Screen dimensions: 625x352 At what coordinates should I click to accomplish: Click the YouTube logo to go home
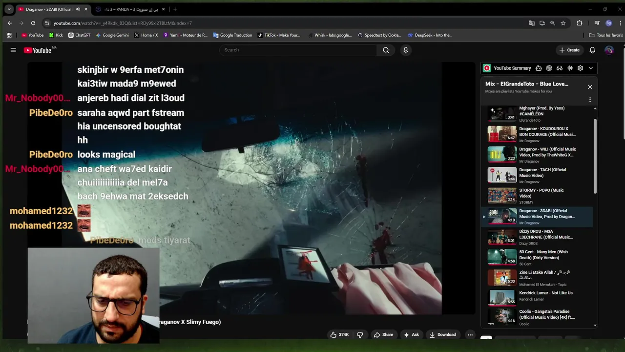38,50
